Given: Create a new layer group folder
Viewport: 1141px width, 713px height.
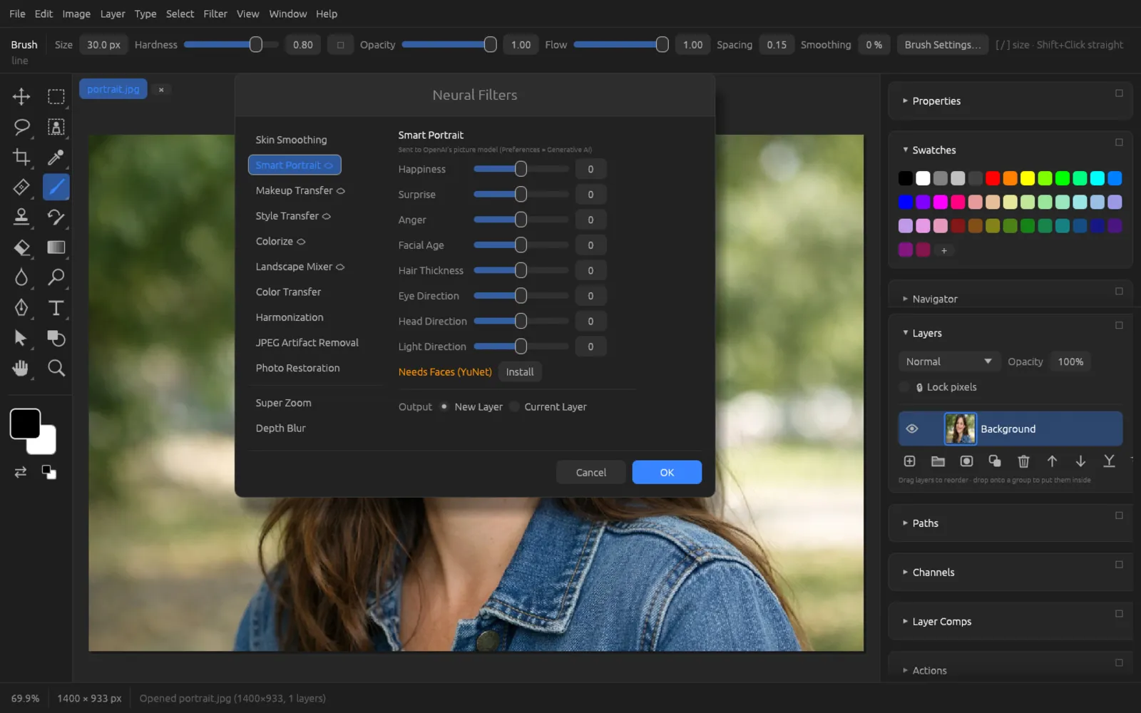Looking at the screenshot, I should tap(938, 461).
